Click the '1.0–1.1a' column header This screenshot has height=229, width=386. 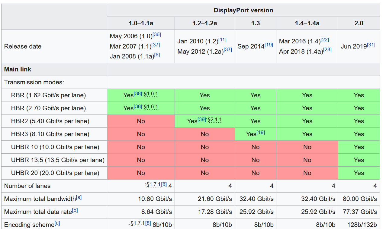pos(141,23)
